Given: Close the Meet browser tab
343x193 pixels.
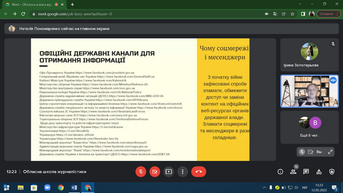Looking at the screenshot, I should (62, 4).
